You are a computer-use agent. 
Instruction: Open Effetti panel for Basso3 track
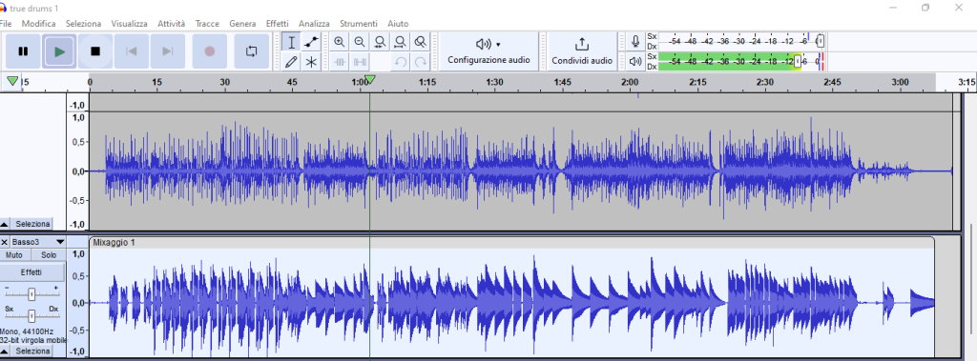click(31, 272)
